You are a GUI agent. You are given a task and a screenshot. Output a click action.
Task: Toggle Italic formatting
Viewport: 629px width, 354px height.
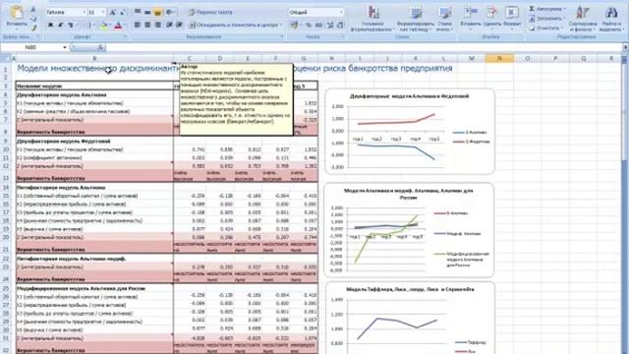[61, 26]
